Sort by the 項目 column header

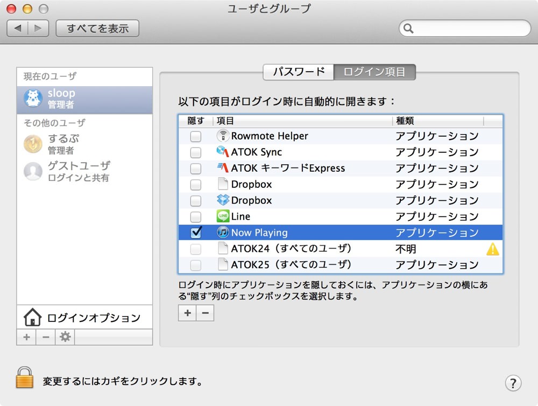coord(303,121)
